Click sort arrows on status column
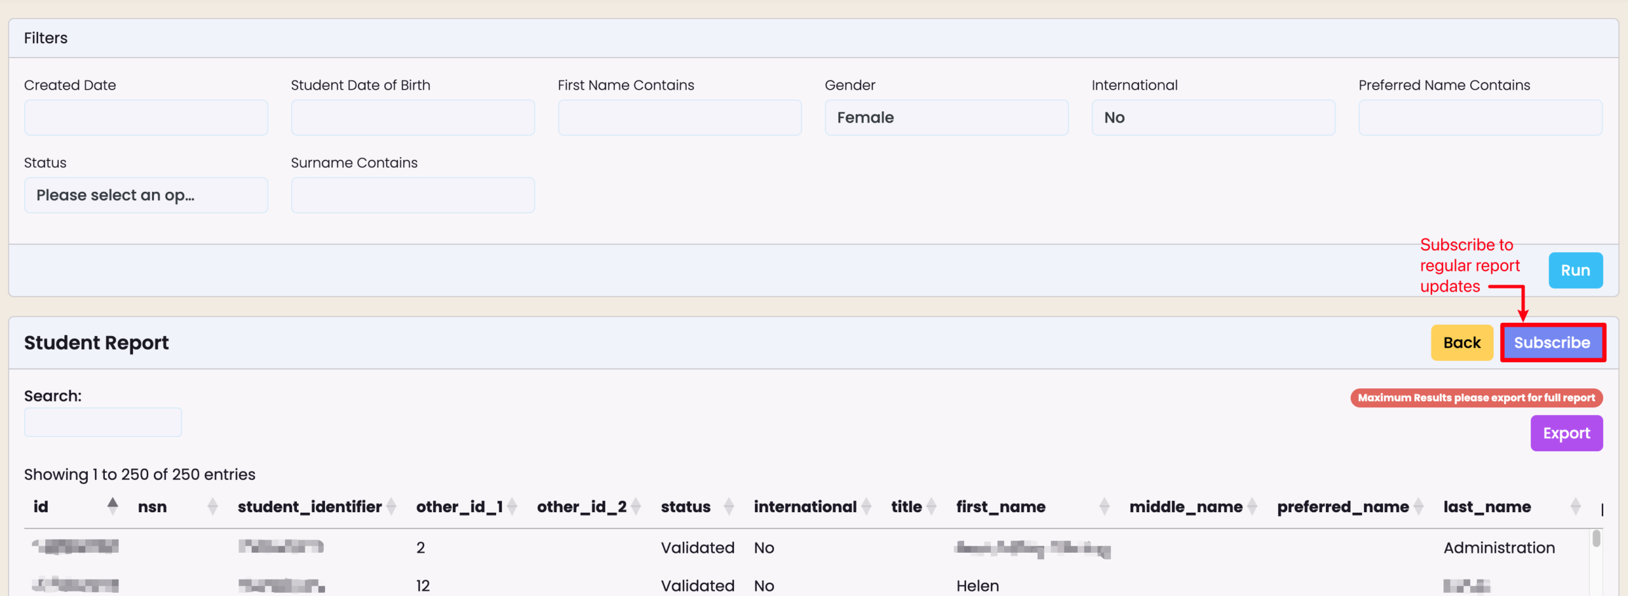The height and width of the screenshot is (596, 1628). pyautogui.click(x=729, y=506)
